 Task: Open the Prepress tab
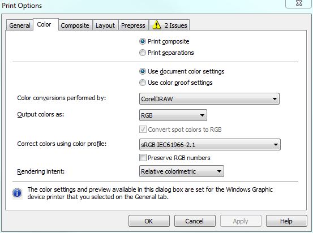134,25
